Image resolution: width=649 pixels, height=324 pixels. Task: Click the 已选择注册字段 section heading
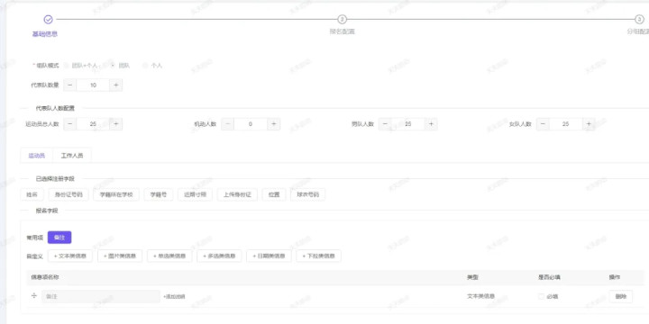tap(55, 179)
